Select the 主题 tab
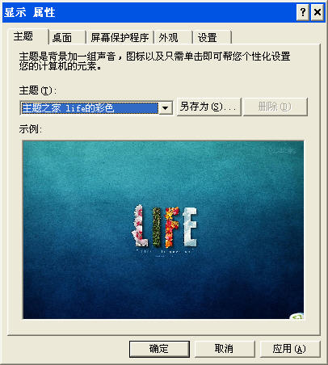Screen dimensions: 328x365 coord(27,36)
